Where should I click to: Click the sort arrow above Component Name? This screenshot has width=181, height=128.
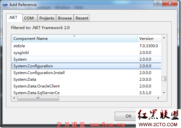(x=74, y=36)
